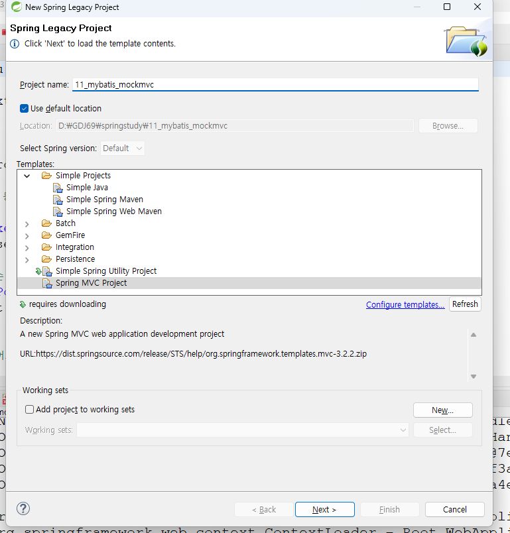The width and height of the screenshot is (510, 533).
Task: Click the Cancel button
Action: click(454, 509)
